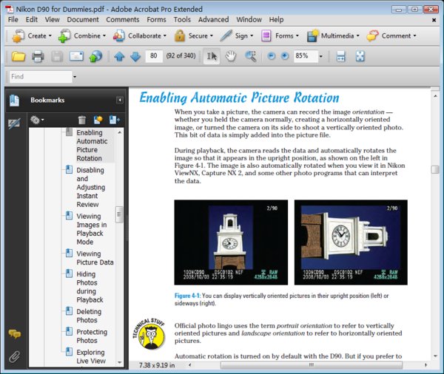The image size is (444, 374).
Task: Grab the document vertical scrollbar thumb
Action: tap(435, 169)
